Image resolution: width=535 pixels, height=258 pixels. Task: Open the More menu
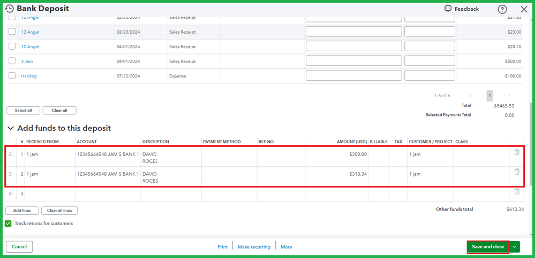tap(287, 247)
